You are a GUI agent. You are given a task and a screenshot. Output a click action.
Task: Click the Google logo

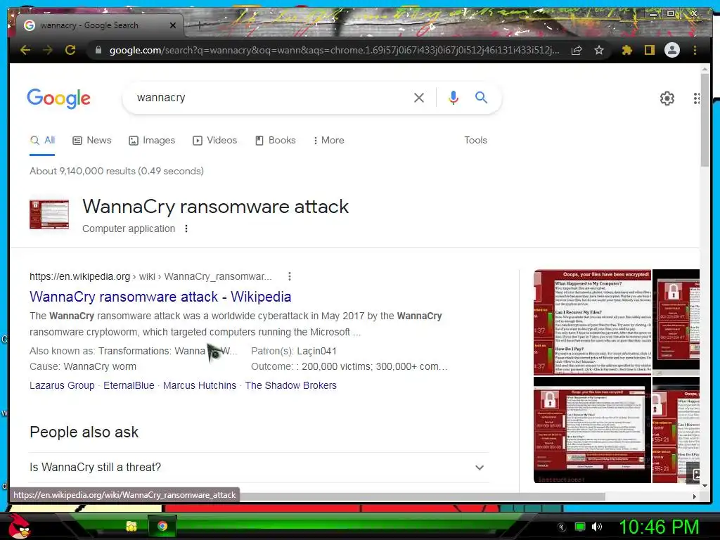pyautogui.click(x=59, y=98)
